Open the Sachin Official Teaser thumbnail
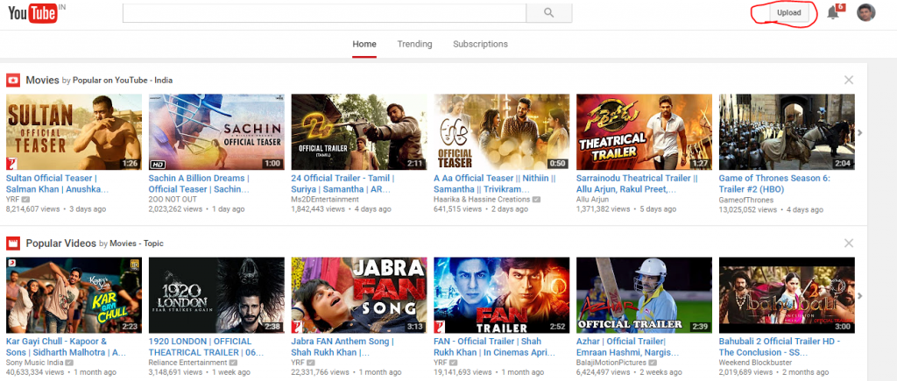Image resolution: width=897 pixels, height=381 pixels. (216, 132)
